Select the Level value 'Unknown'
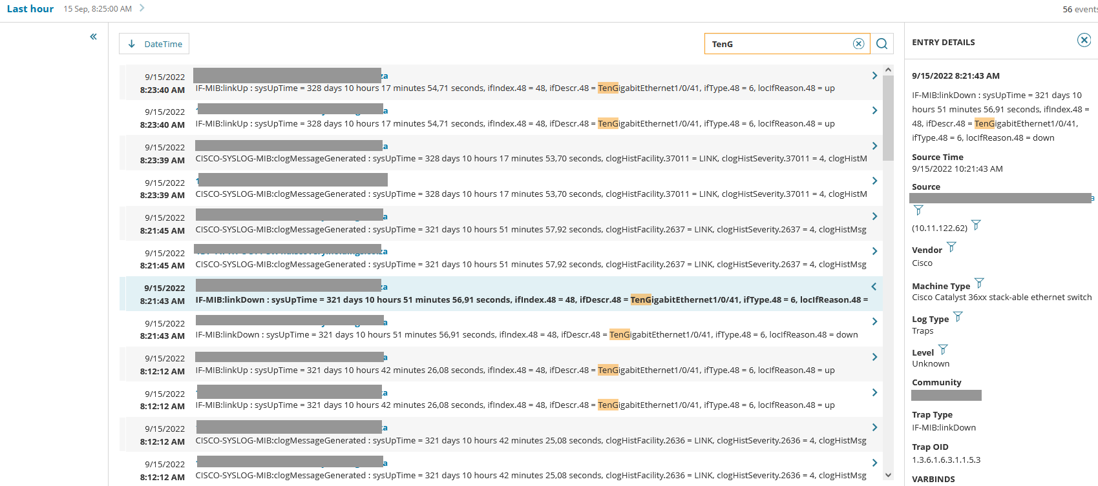This screenshot has width=1098, height=486. (x=931, y=364)
